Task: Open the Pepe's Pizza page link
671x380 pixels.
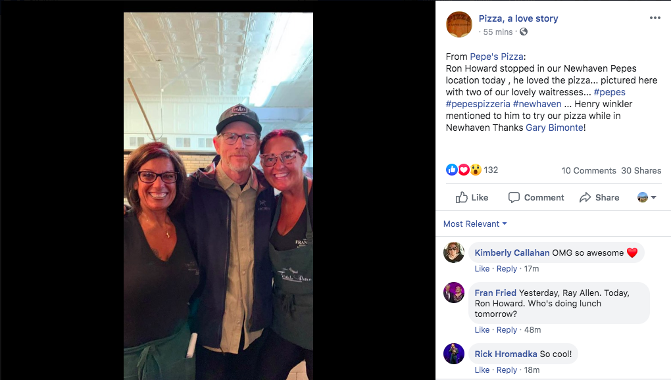Action: pos(497,57)
